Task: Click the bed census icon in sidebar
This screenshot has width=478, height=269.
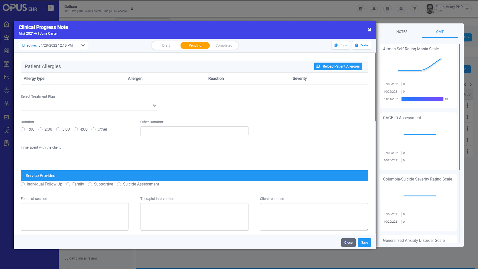Action: pyautogui.click(x=7, y=77)
